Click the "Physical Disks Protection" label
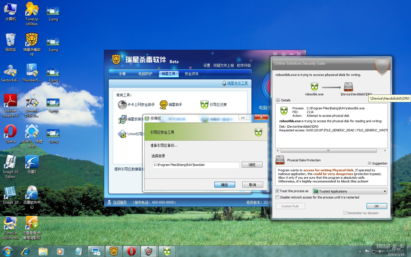The image size is (411, 257). [x=304, y=160]
